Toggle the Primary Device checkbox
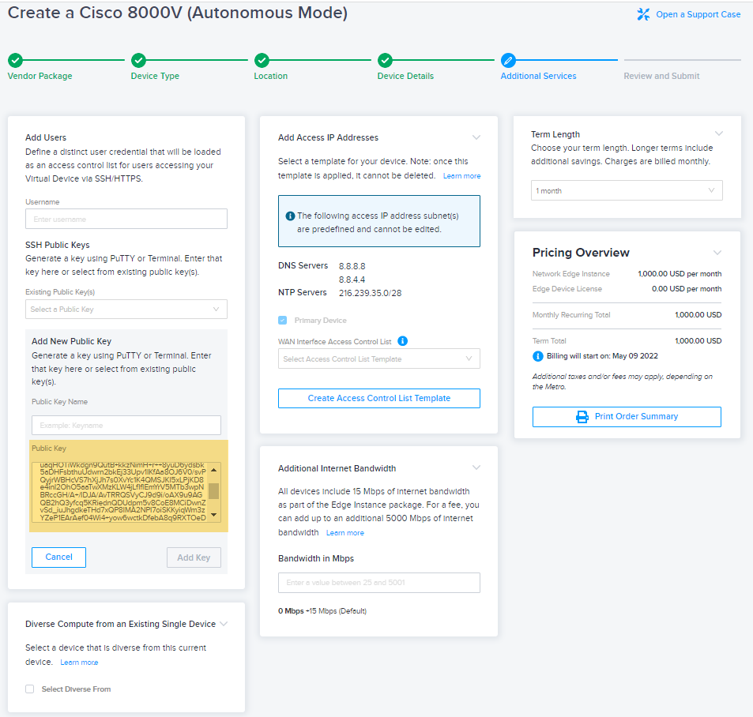This screenshot has height=717, width=753. pos(282,320)
